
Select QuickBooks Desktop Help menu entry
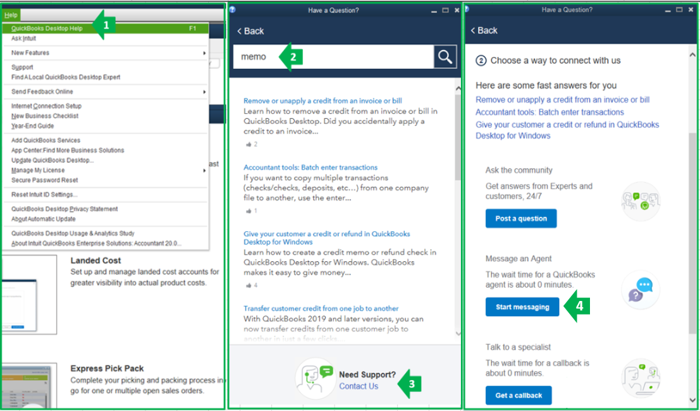click(106, 28)
